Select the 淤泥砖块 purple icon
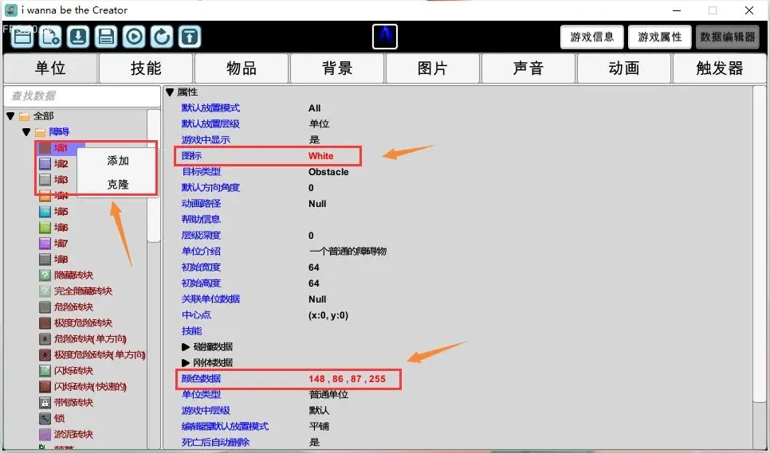This screenshot has height=453, width=770. coord(45,435)
